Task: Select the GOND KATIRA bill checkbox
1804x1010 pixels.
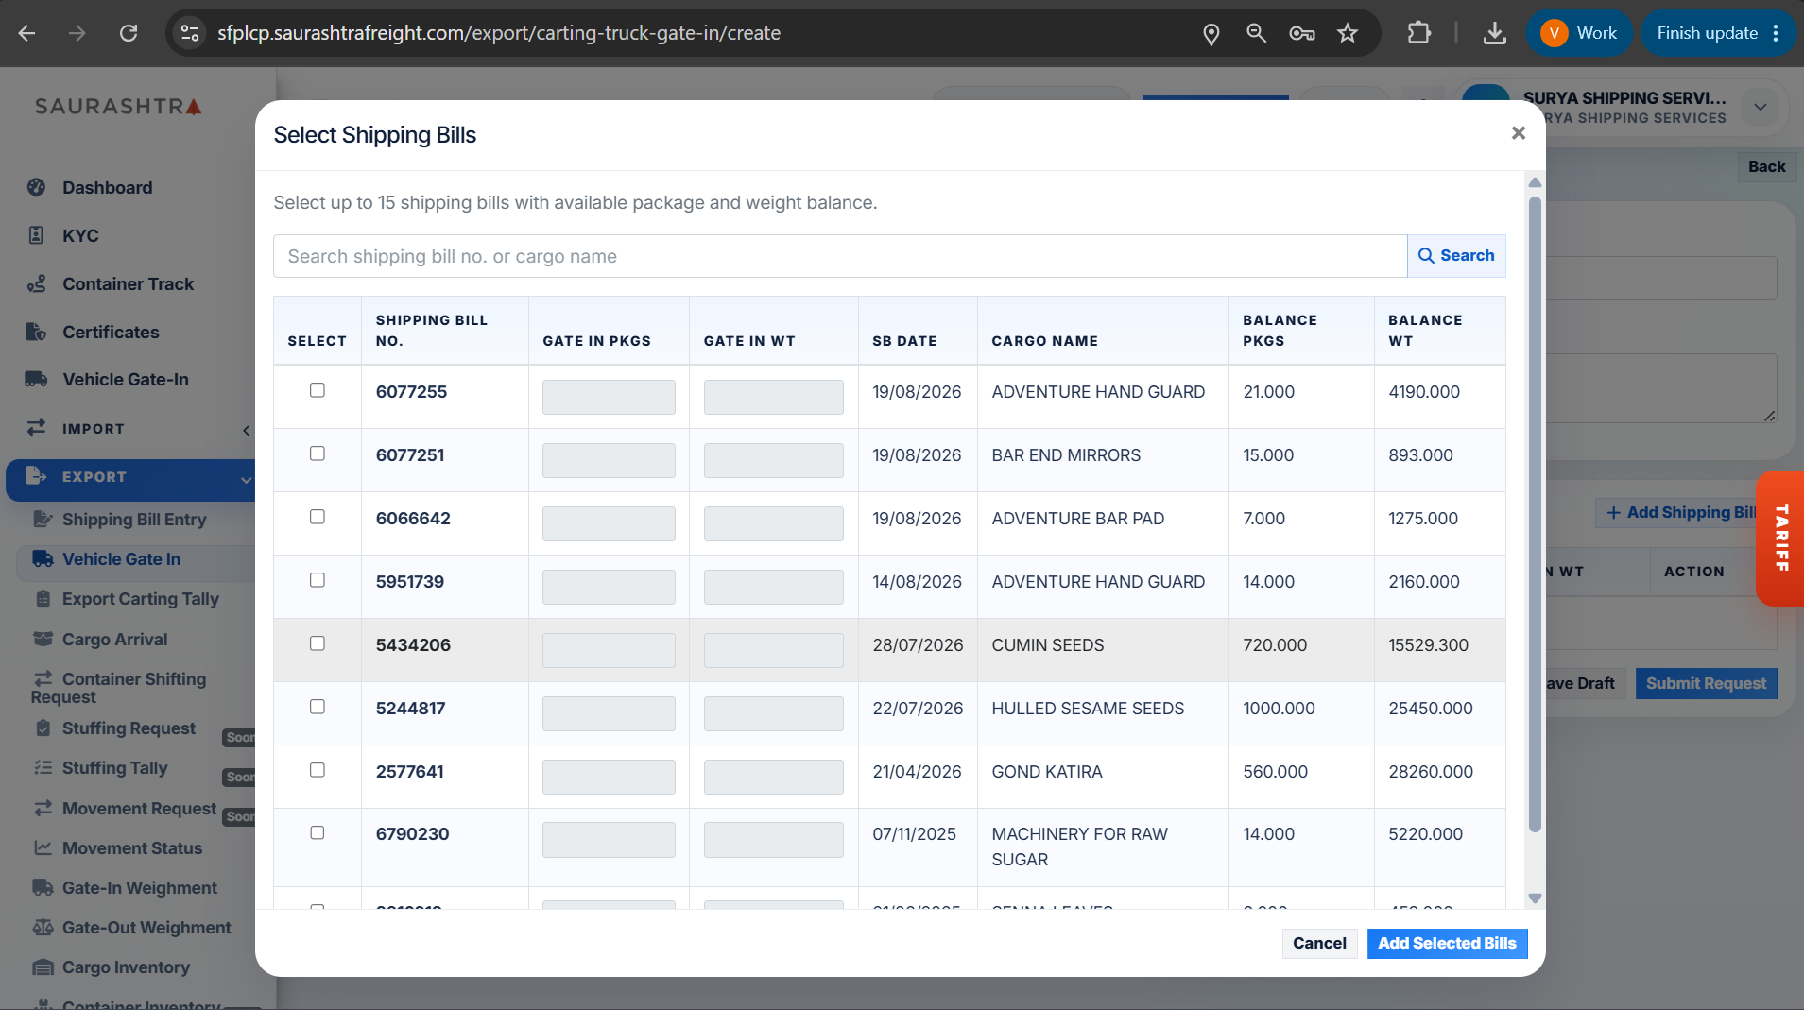Action: pos(318,770)
